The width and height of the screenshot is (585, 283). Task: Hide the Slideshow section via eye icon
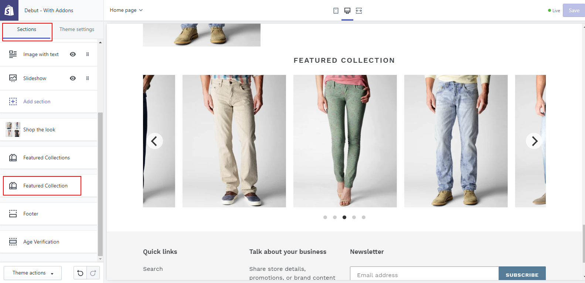73,78
